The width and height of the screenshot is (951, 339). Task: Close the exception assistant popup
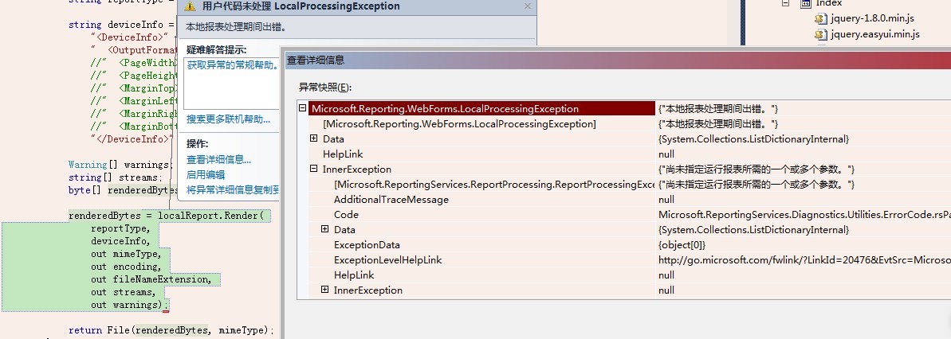pyautogui.click(x=527, y=6)
